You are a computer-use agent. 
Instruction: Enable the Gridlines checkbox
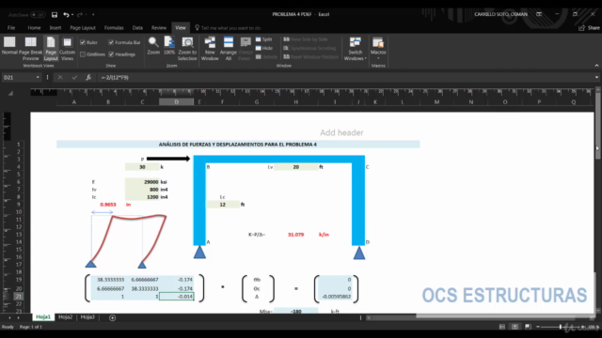click(x=83, y=54)
